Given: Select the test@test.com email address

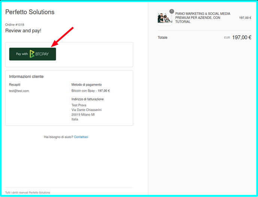Looking at the screenshot, I should click(19, 91).
